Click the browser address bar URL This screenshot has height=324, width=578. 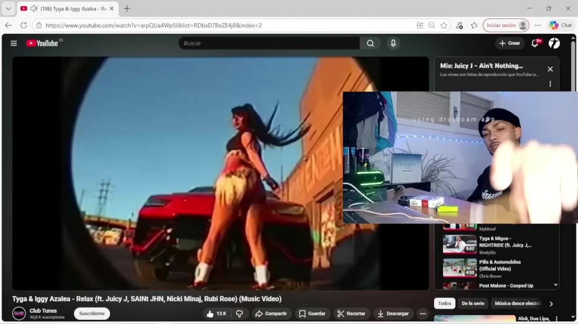(x=154, y=25)
